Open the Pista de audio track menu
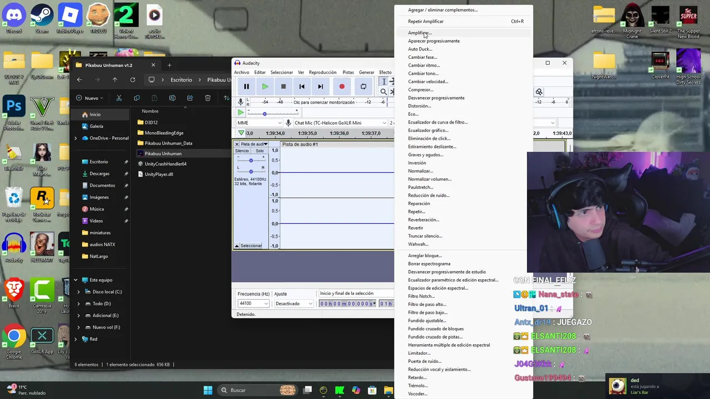The width and height of the screenshot is (710, 399). tap(254, 144)
